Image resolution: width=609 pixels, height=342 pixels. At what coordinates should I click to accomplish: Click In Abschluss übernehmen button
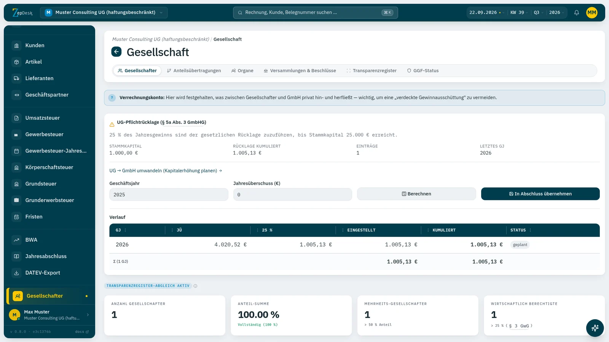tap(540, 194)
